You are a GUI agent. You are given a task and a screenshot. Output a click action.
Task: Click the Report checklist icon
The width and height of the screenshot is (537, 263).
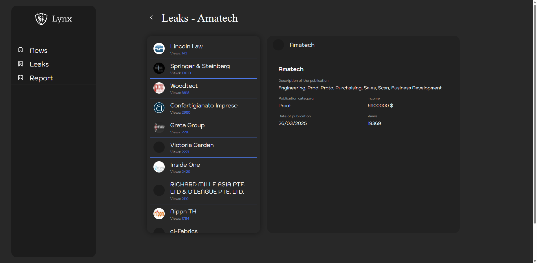pyautogui.click(x=21, y=78)
